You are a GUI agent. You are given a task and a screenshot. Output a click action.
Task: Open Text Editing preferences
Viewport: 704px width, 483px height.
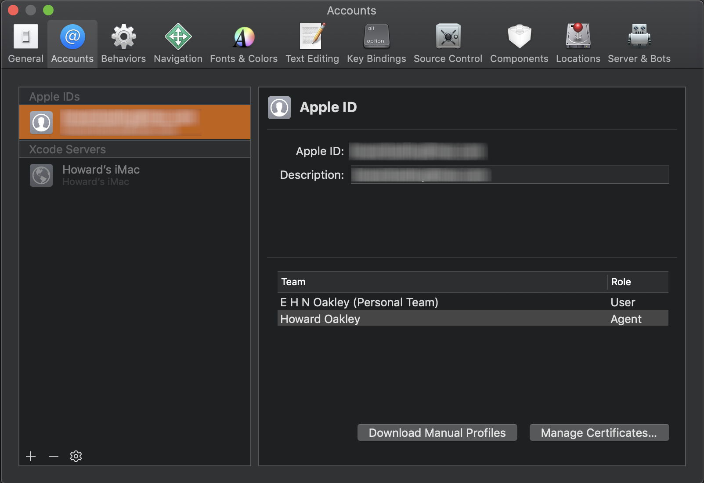pos(312,44)
